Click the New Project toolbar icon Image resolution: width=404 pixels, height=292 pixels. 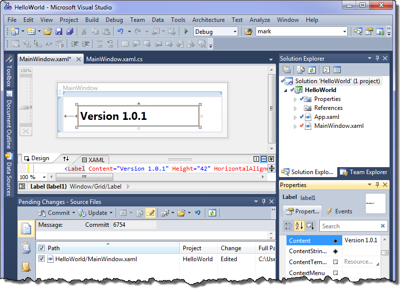pos(15,31)
